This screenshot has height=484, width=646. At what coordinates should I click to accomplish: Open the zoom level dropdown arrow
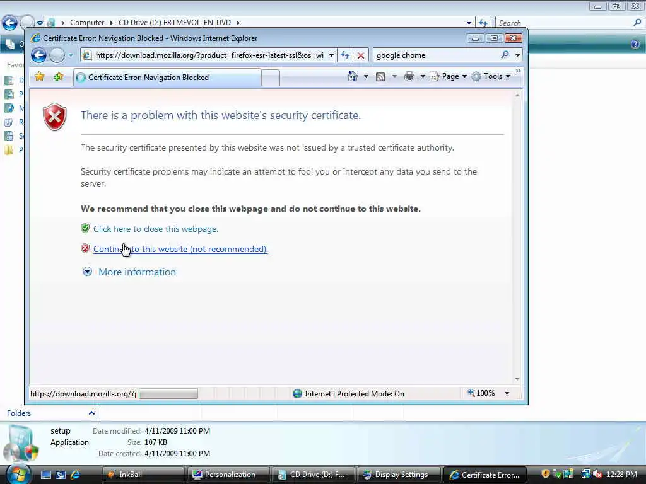coord(507,393)
